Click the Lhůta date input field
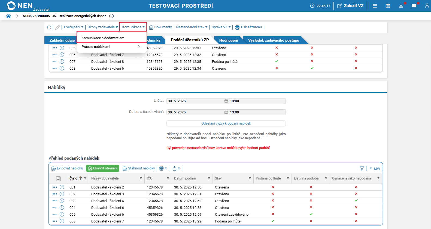Viewport: 431px width, 229px height. (195, 101)
